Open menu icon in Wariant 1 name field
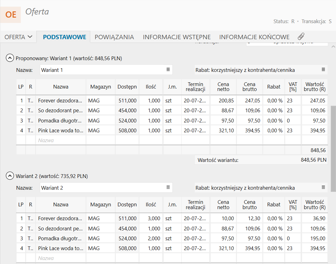Viewport: 336px width, 264px height. 168,70
